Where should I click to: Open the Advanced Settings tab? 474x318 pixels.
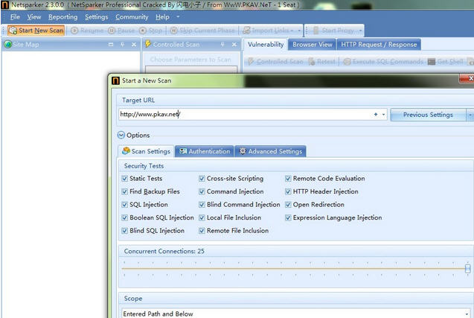(270, 151)
